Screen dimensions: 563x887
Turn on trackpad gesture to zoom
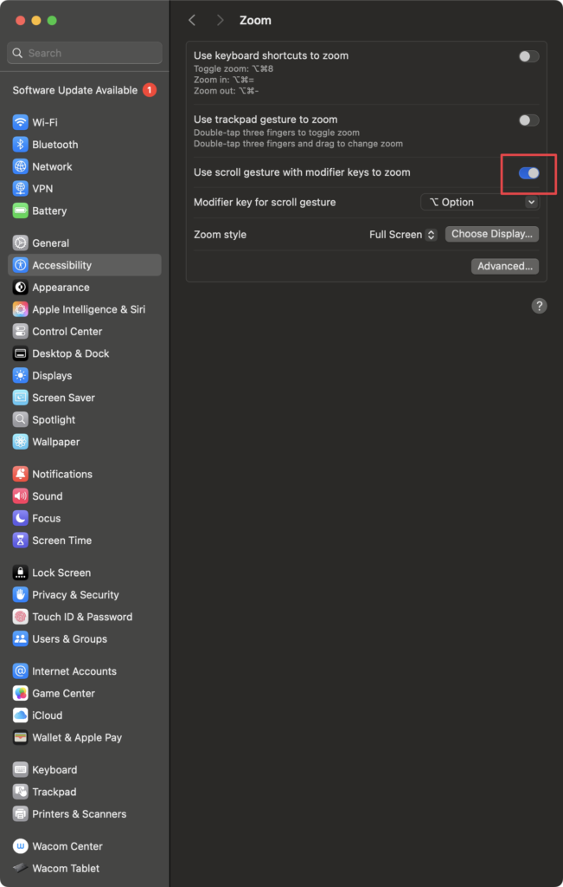[x=528, y=120]
